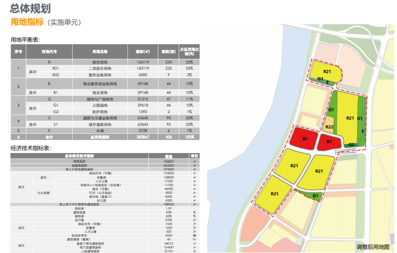397x253 pixels.
Task: Click the 防护用地 table cell
Action: pos(100,111)
